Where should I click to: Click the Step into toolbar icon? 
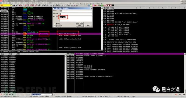click(x=25, y=5)
